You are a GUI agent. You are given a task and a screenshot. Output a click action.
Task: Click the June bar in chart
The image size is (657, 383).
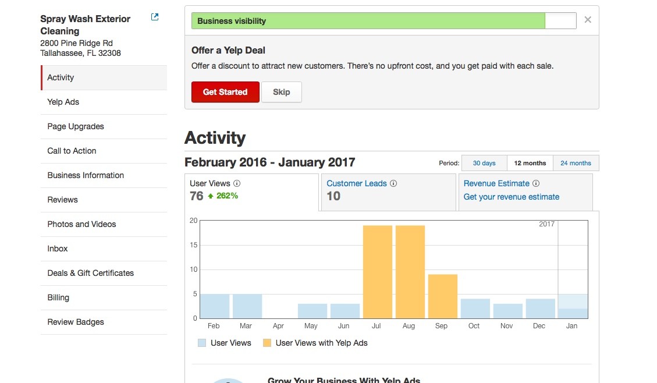tap(345, 311)
